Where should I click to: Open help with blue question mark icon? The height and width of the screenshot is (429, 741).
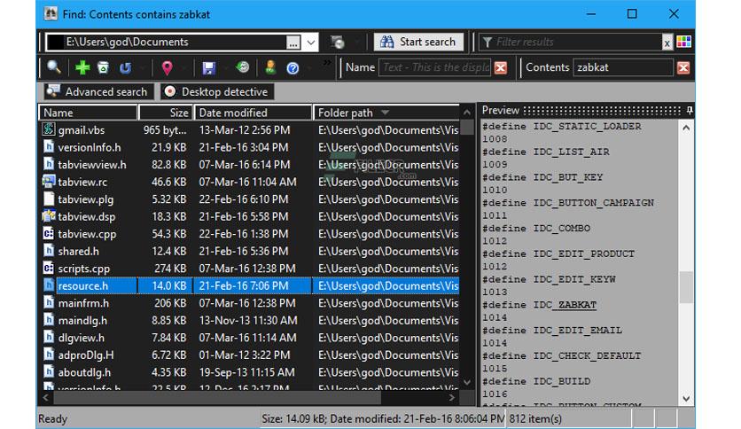coord(292,68)
